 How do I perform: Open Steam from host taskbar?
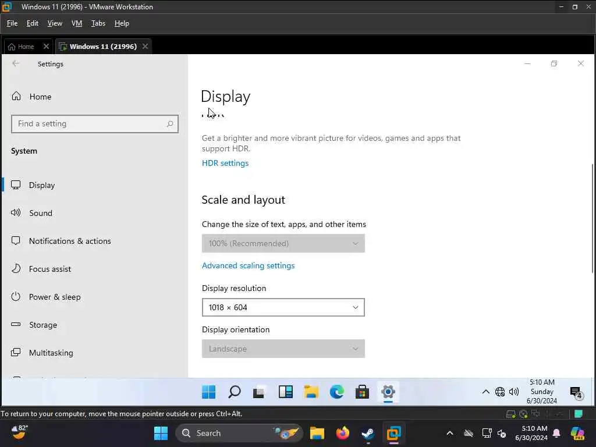[x=368, y=433]
